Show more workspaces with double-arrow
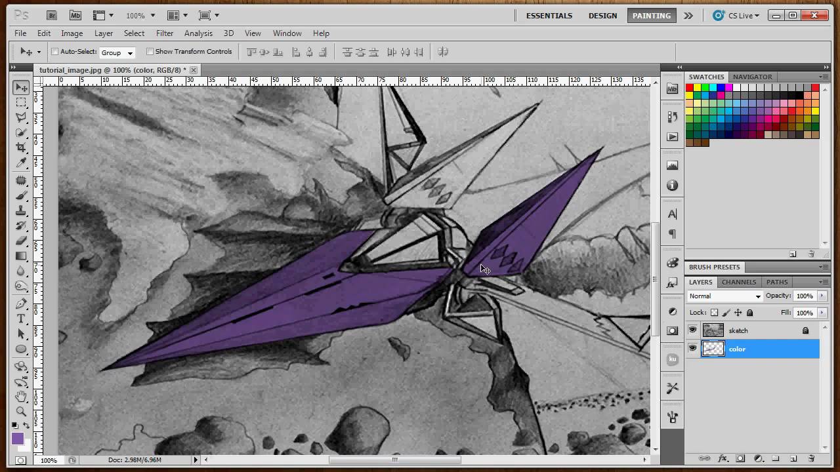This screenshot has height=472, width=840. pyautogui.click(x=688, y=16)
